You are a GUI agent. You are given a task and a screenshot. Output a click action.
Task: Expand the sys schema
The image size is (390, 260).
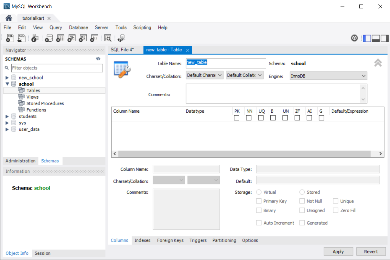[x=7, y=123]
